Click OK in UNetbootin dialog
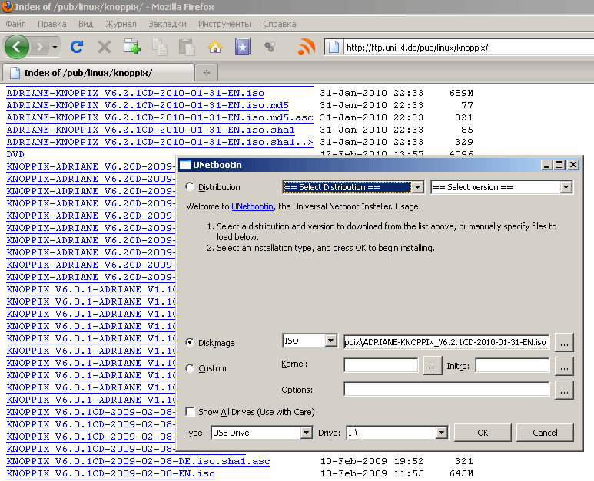The image size is (594, 481). pyautogui.click(x=483, y=433)
